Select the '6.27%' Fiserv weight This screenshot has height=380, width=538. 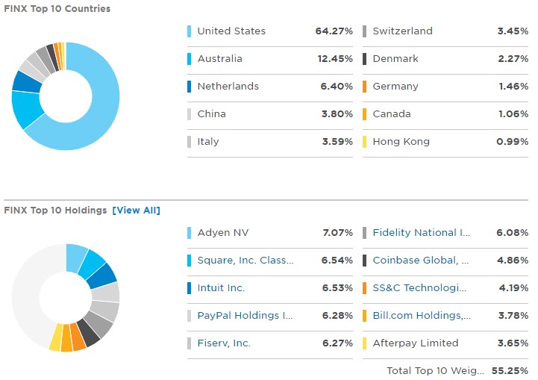337,343
